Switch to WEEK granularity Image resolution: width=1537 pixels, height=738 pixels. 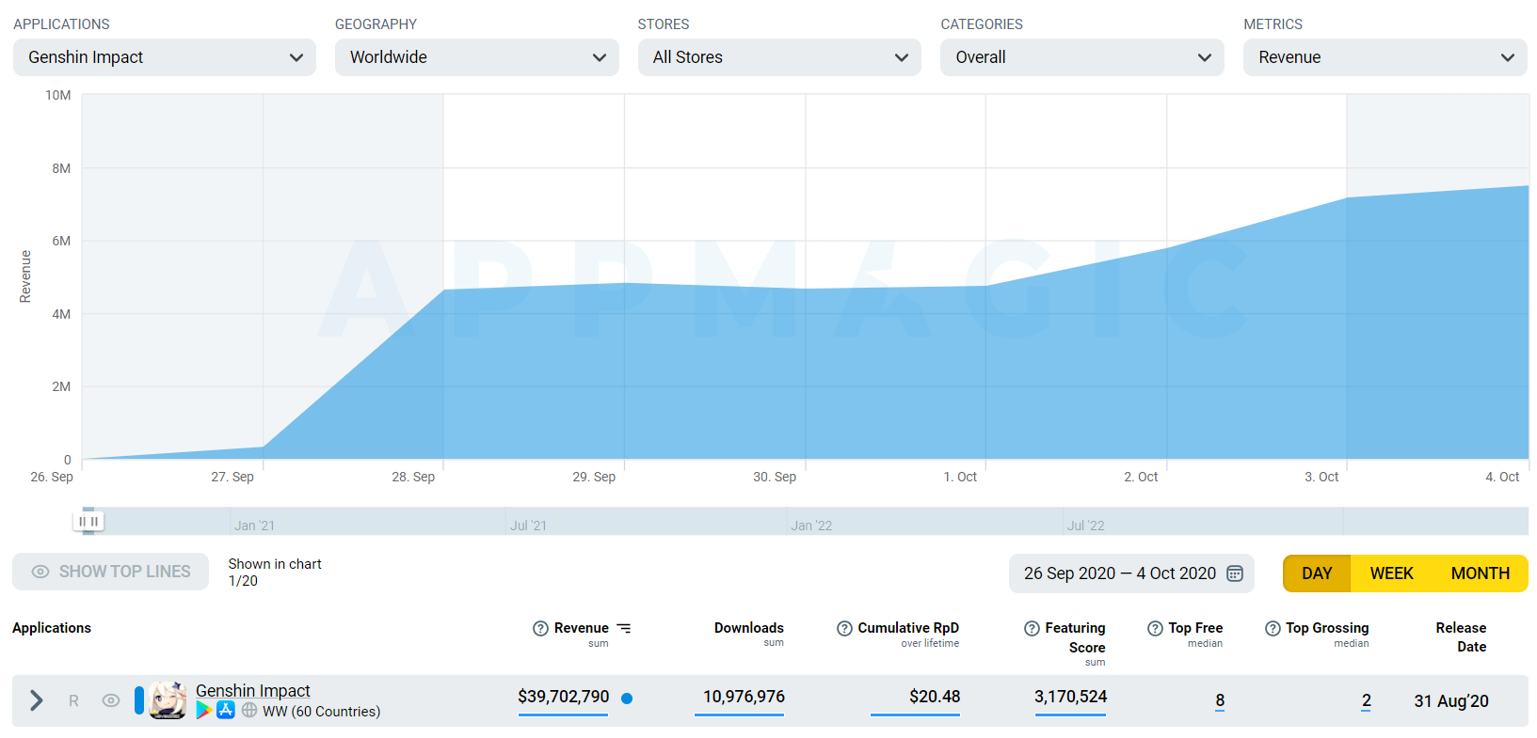coord(1391,573)
